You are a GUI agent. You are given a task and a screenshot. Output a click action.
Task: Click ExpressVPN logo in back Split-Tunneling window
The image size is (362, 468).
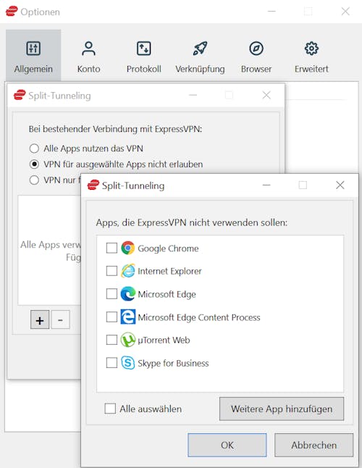pyautogui.click(x=20, y=95)
